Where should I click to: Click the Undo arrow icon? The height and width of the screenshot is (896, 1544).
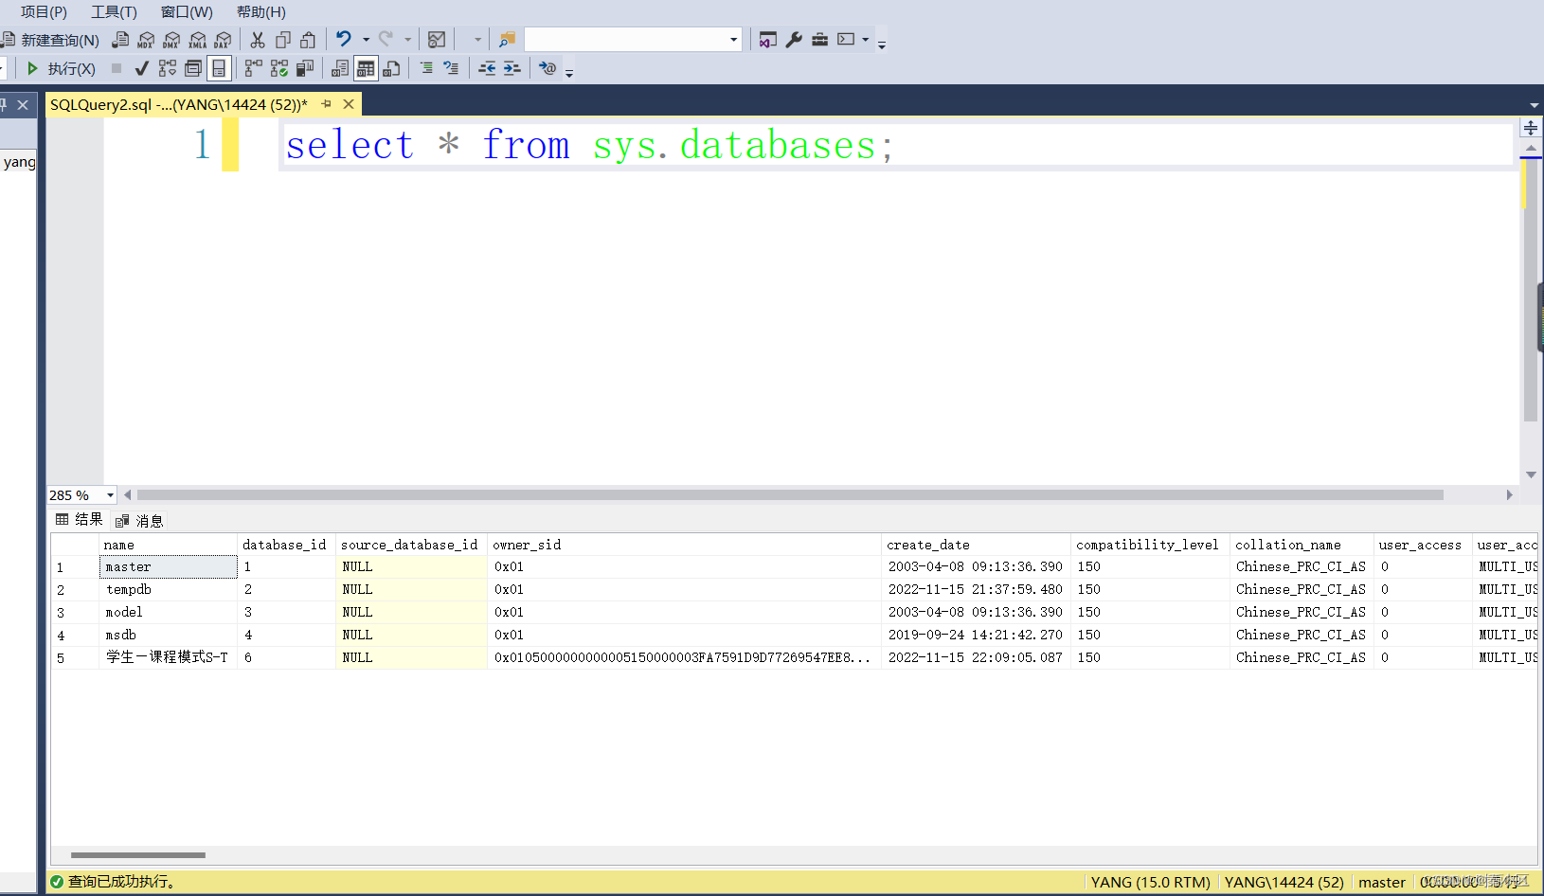coord(344,39)
